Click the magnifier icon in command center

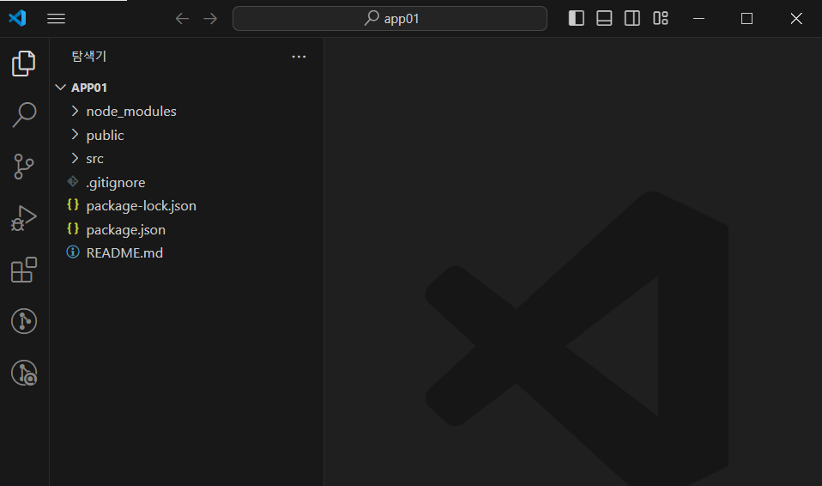372,18
